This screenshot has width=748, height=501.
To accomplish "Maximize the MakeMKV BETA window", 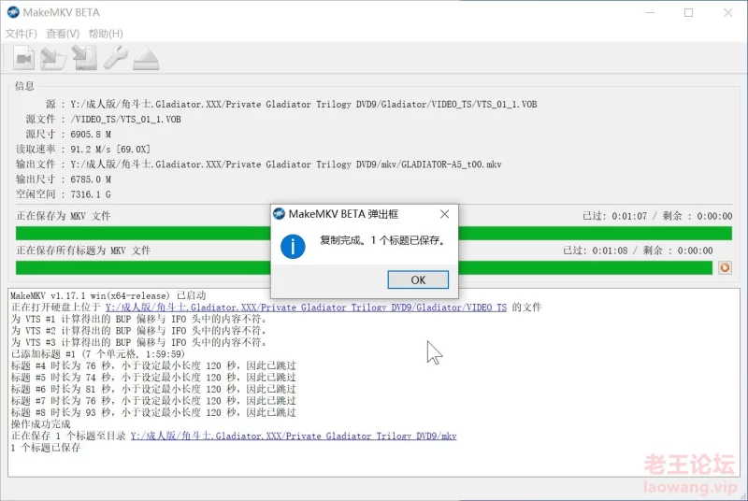I will (688, 13).
